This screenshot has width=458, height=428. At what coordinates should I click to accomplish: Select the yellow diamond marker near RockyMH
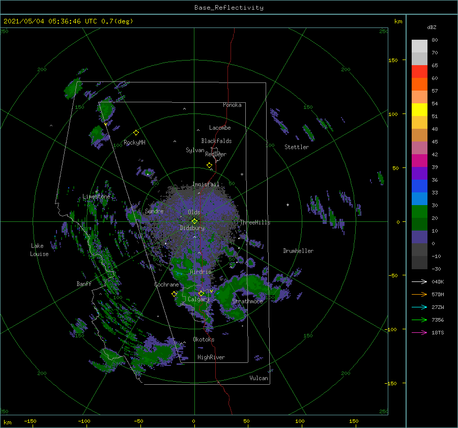coord(136,133)
